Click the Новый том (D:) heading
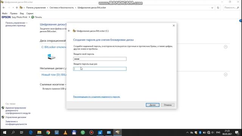 click(x=54, y=75)
